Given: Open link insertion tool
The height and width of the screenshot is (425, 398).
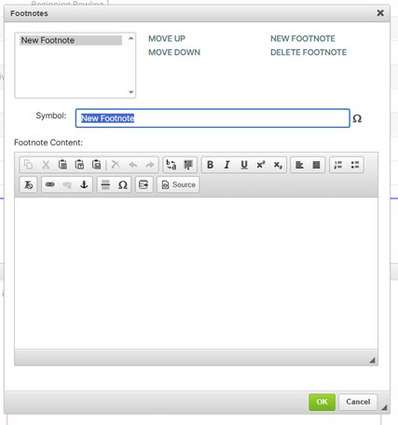Looking at the screenshot, I should click(x=50, y=185).
